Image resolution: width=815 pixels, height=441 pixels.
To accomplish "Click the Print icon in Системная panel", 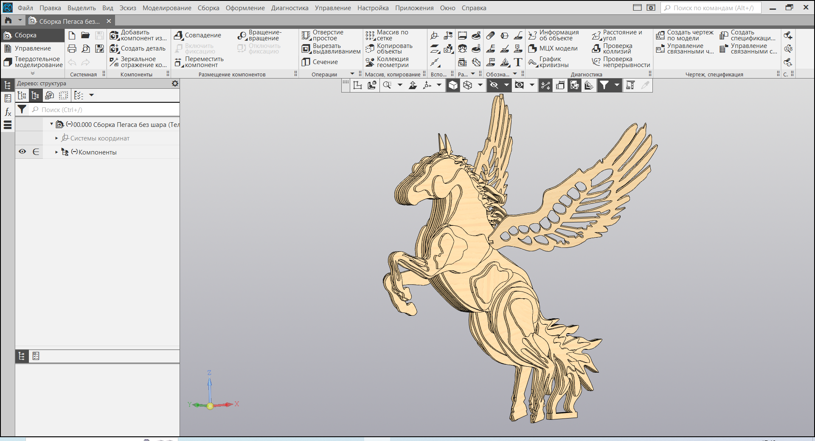I will pyautogui.click(x=72, y=49).
